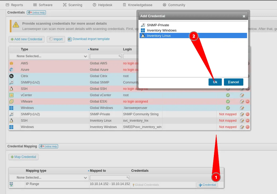Click the Name filter search field

106,56
